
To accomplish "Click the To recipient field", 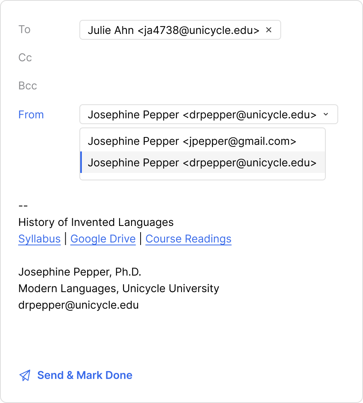I will pos(180,30).
